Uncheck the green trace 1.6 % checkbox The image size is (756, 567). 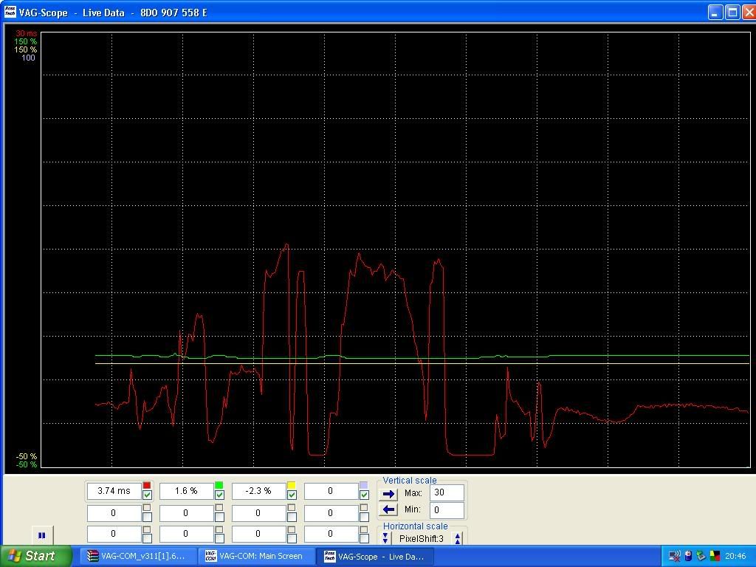pyautogui.click(x=219, y=495)
